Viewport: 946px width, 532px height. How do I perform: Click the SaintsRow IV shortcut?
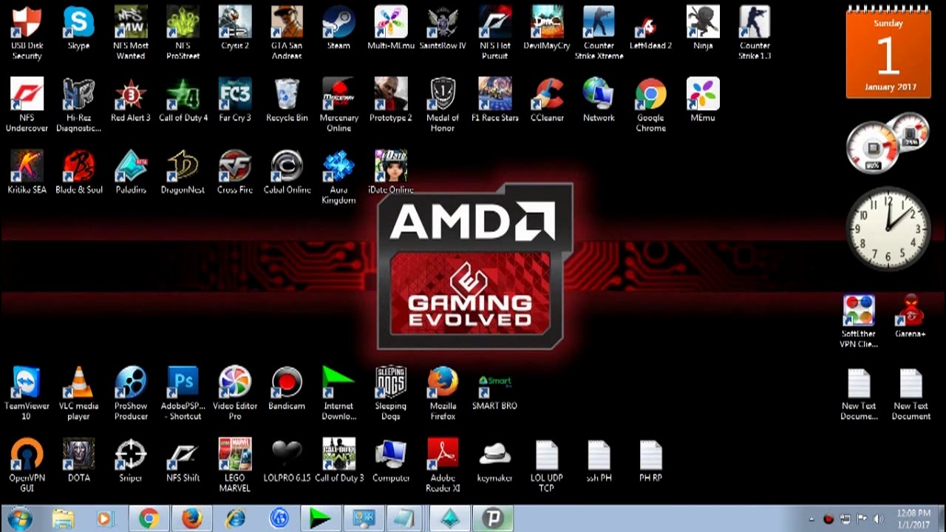(443, 28)
